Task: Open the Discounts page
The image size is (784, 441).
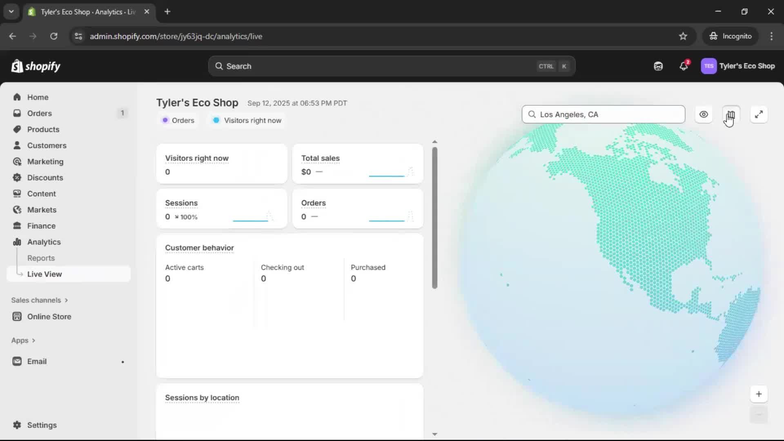Action: point(46,178)
